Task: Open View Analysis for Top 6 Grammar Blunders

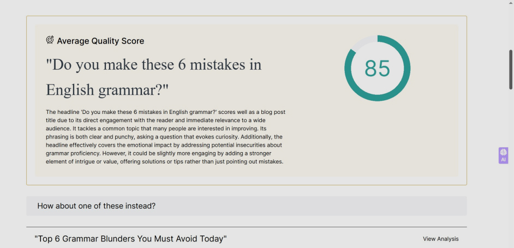Action: [440, 239]
